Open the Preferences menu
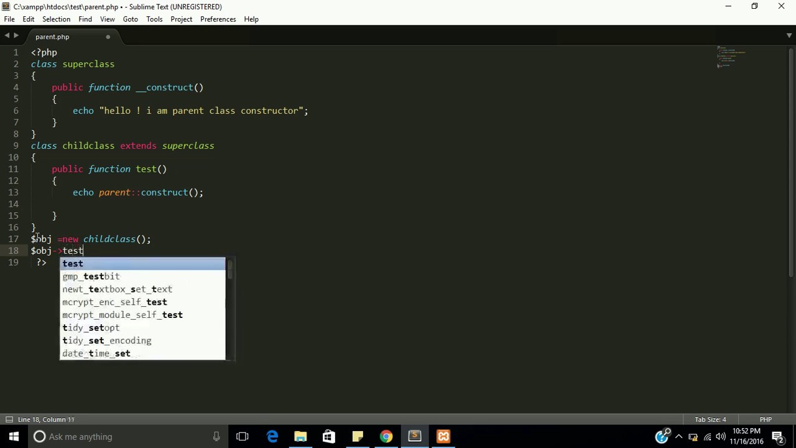796x448 pixels. [218, 19]
